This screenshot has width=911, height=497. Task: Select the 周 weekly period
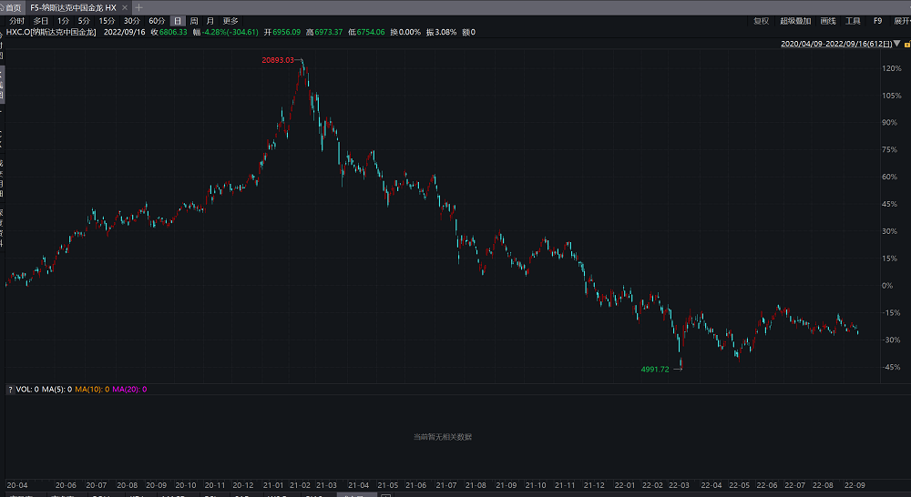[x=194, y=21]
